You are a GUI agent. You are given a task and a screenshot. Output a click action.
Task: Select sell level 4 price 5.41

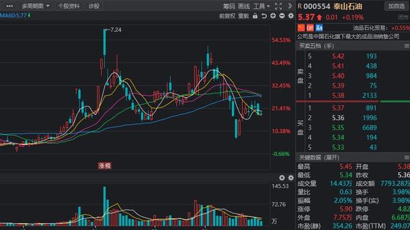coord(338,66)
